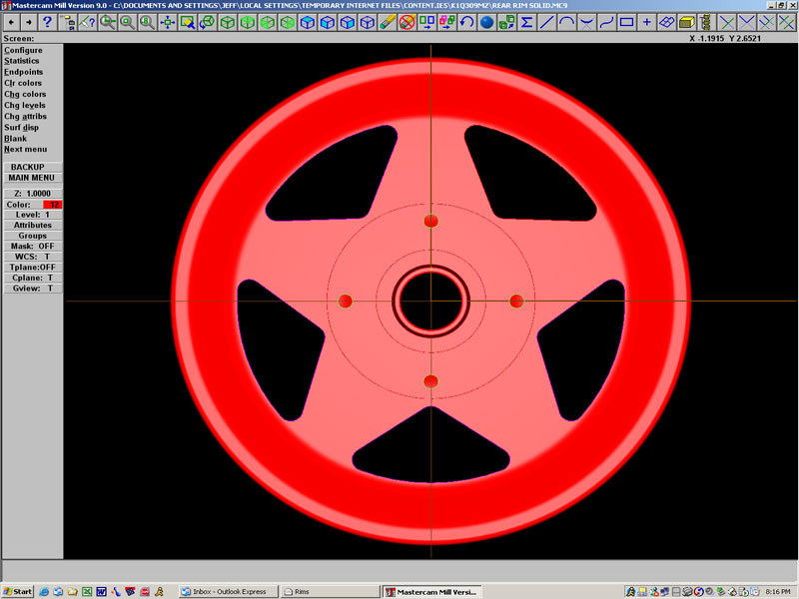
Task: Open the Cplane: T selector
Action: (33, 278)
